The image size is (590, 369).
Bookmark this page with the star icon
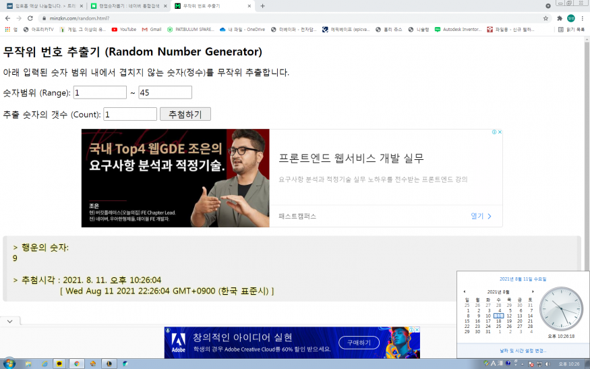(x=545, y=18)
